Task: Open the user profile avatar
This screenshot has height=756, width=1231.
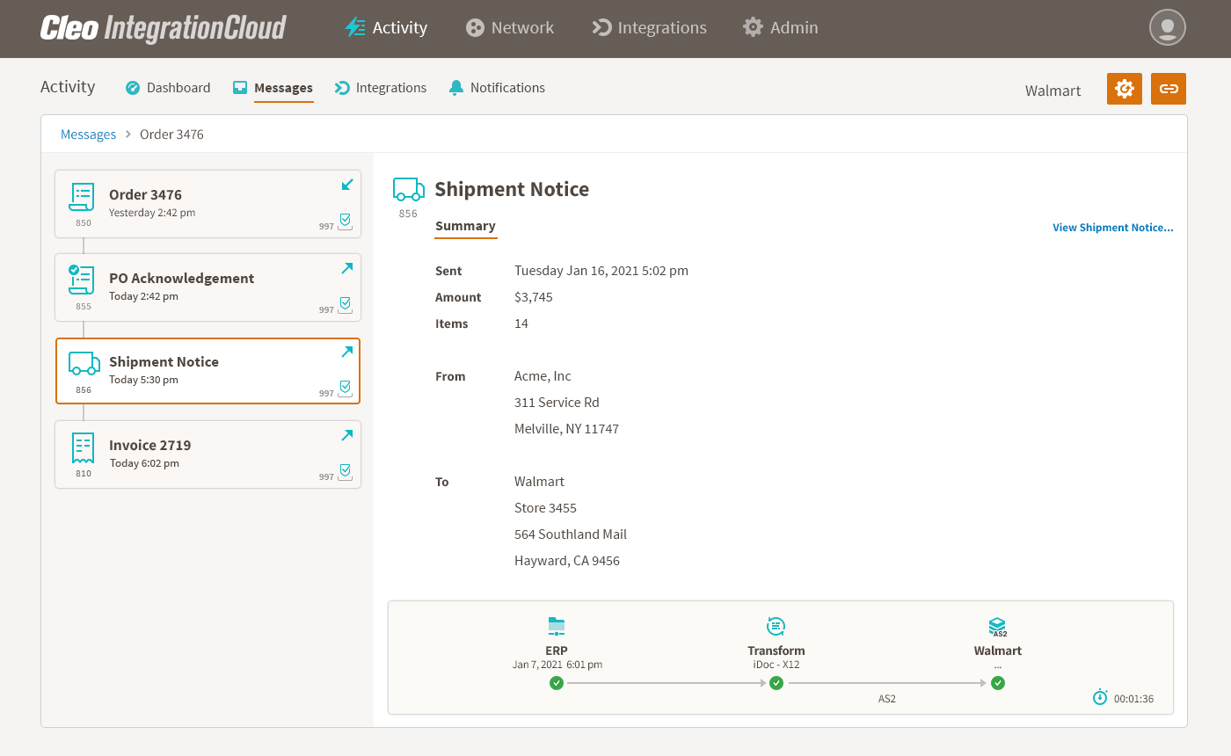Action: (1168, 27)
